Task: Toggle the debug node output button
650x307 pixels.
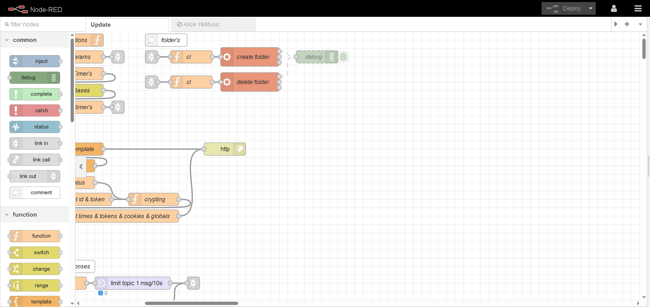Action: click(343, 57)
